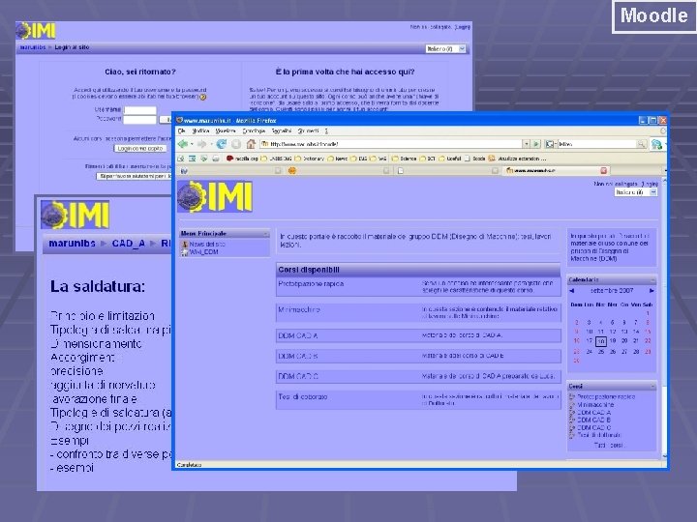Image resolution: width=697 pixels, height=522 pixels.
Task: Click the first small icon on bookmarks toolbar
Action: 180,159
